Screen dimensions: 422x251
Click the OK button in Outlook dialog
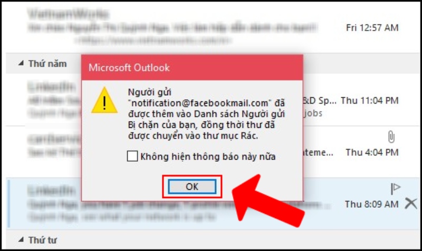click(x=192, y=187)
